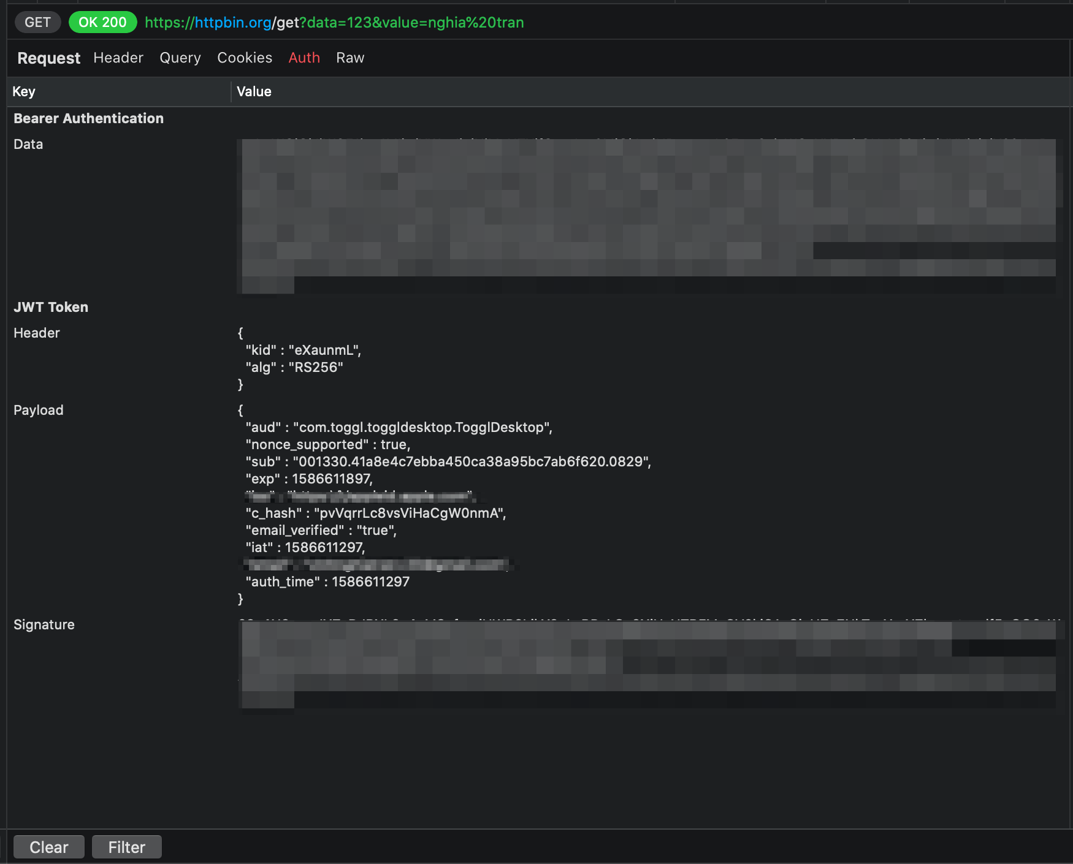Switch to the Header tab

pos(118,57)
